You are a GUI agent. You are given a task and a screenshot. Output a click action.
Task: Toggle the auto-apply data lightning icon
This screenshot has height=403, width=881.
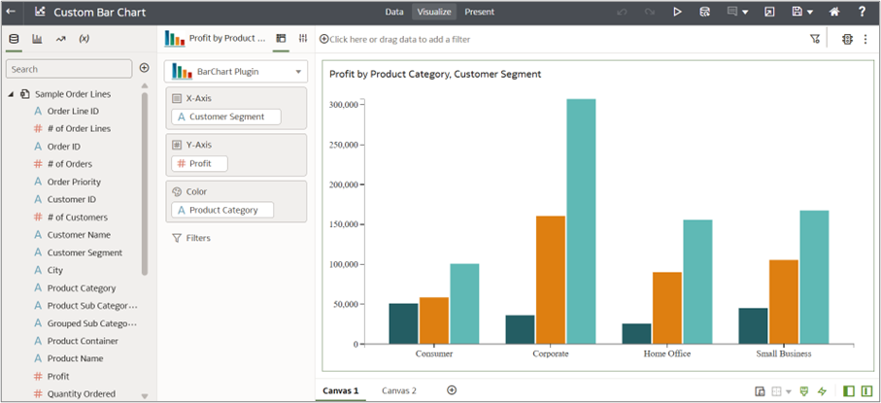(823, 390)
